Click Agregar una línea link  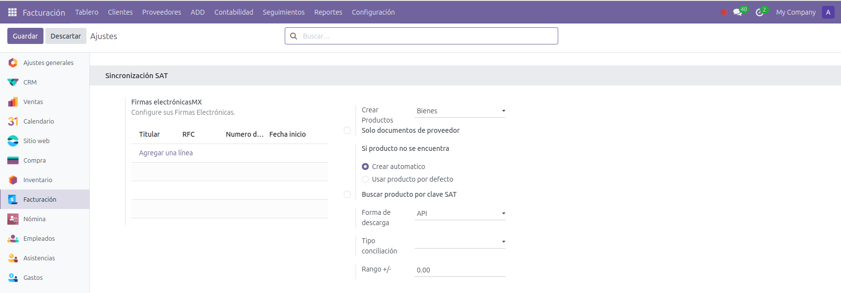pyautogui.click(x=166, y=153)
